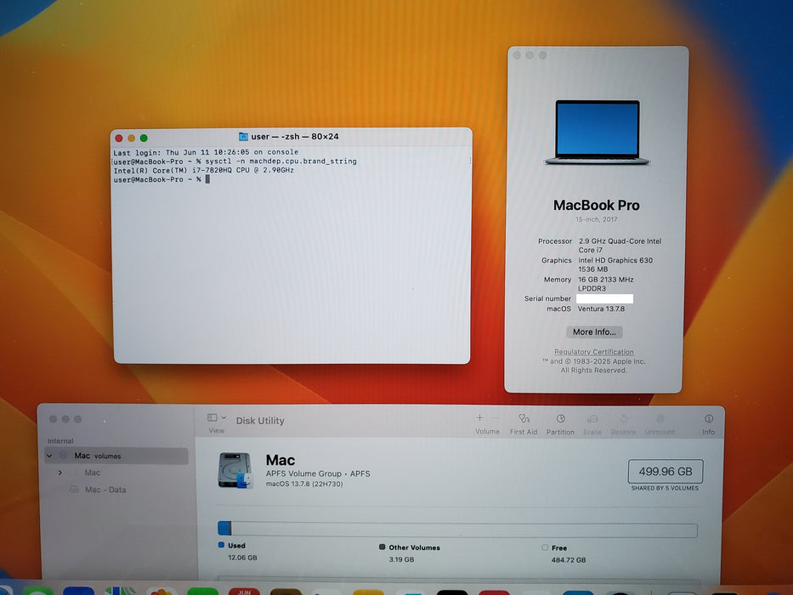Click the 15-inch, 2017 model text

597,219
